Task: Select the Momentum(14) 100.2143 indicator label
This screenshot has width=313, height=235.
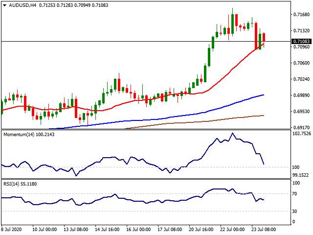Action: point(29,135)
